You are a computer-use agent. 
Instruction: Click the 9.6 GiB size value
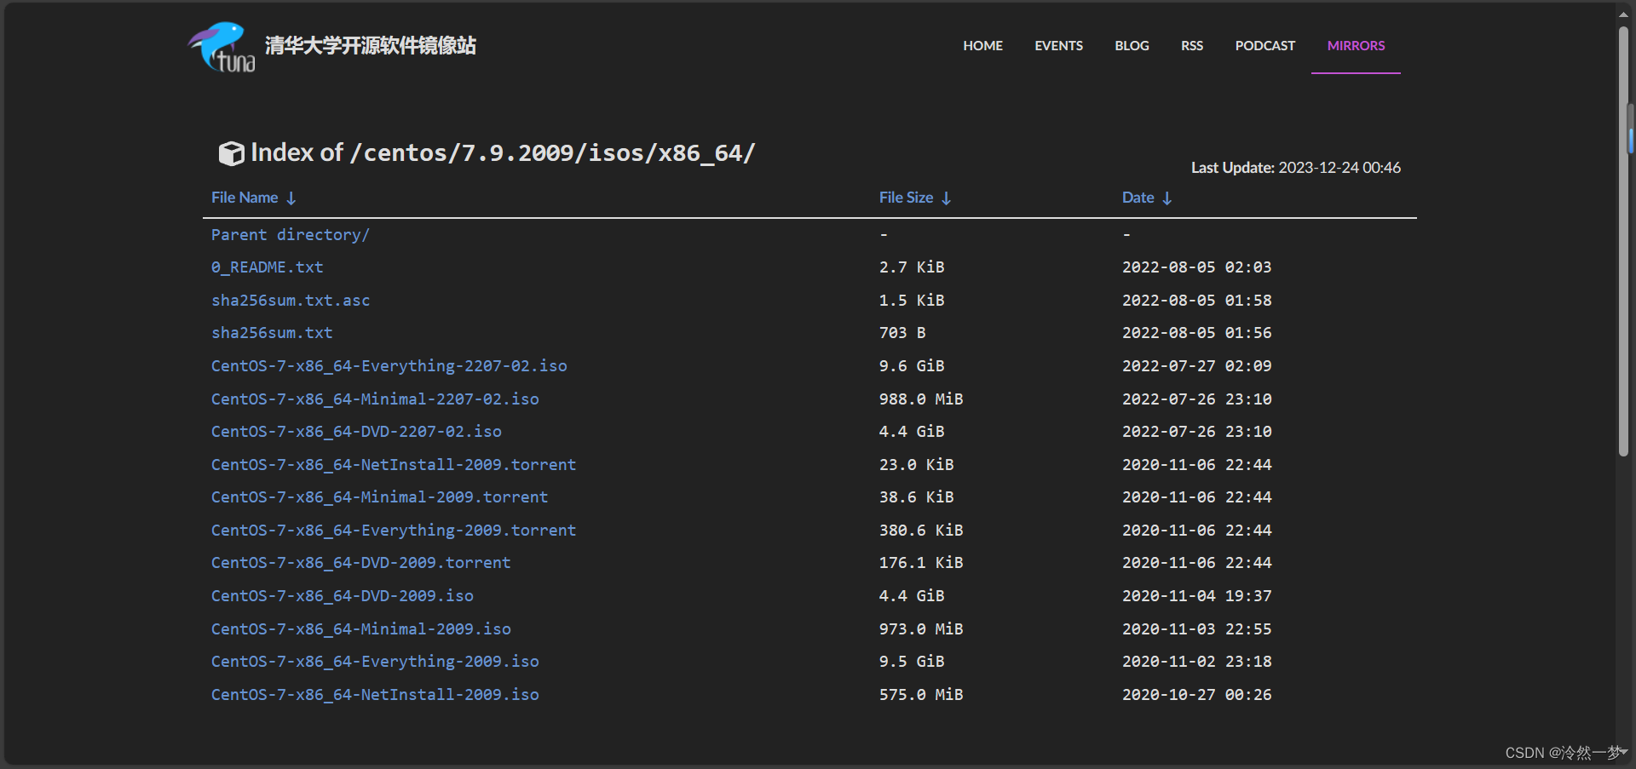912,366
